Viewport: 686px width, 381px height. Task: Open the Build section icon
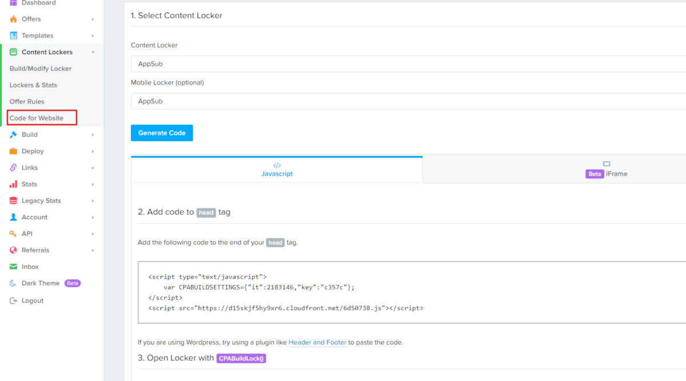[13, 134]
